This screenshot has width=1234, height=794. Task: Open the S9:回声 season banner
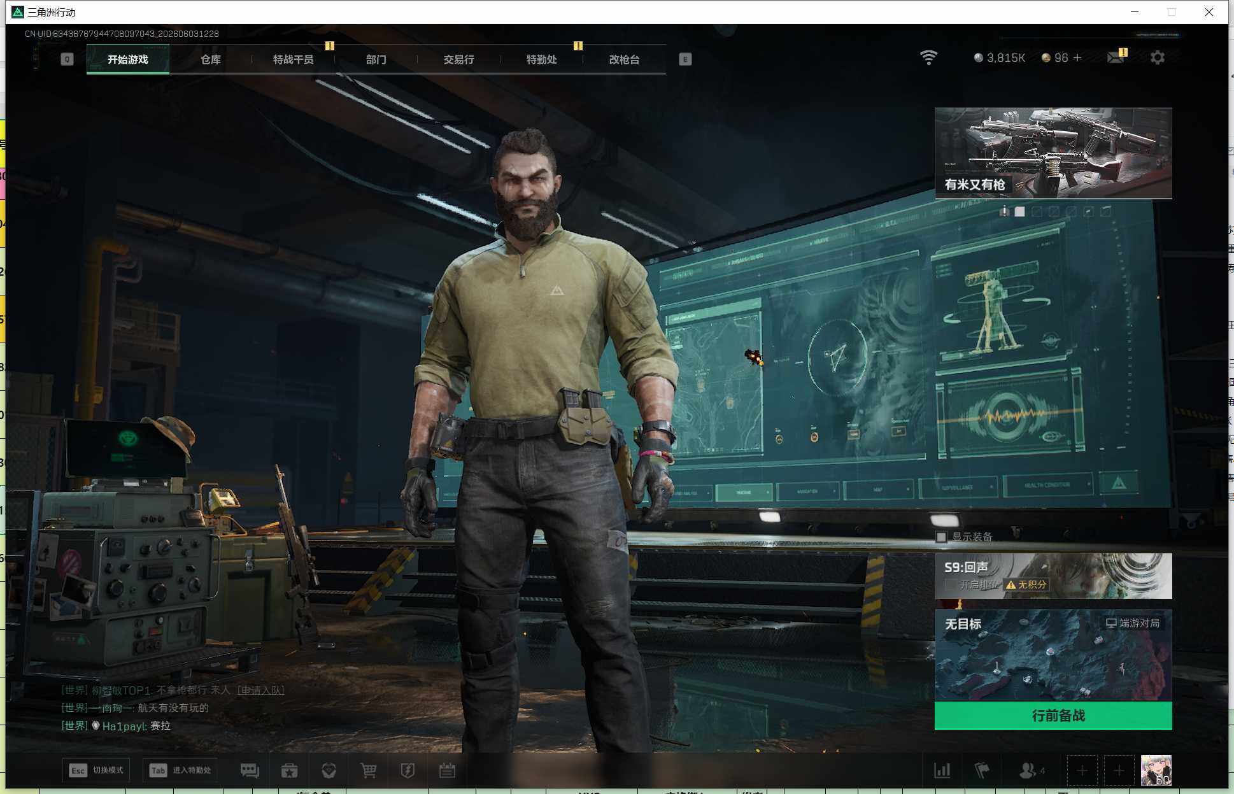click(1053, 576)
